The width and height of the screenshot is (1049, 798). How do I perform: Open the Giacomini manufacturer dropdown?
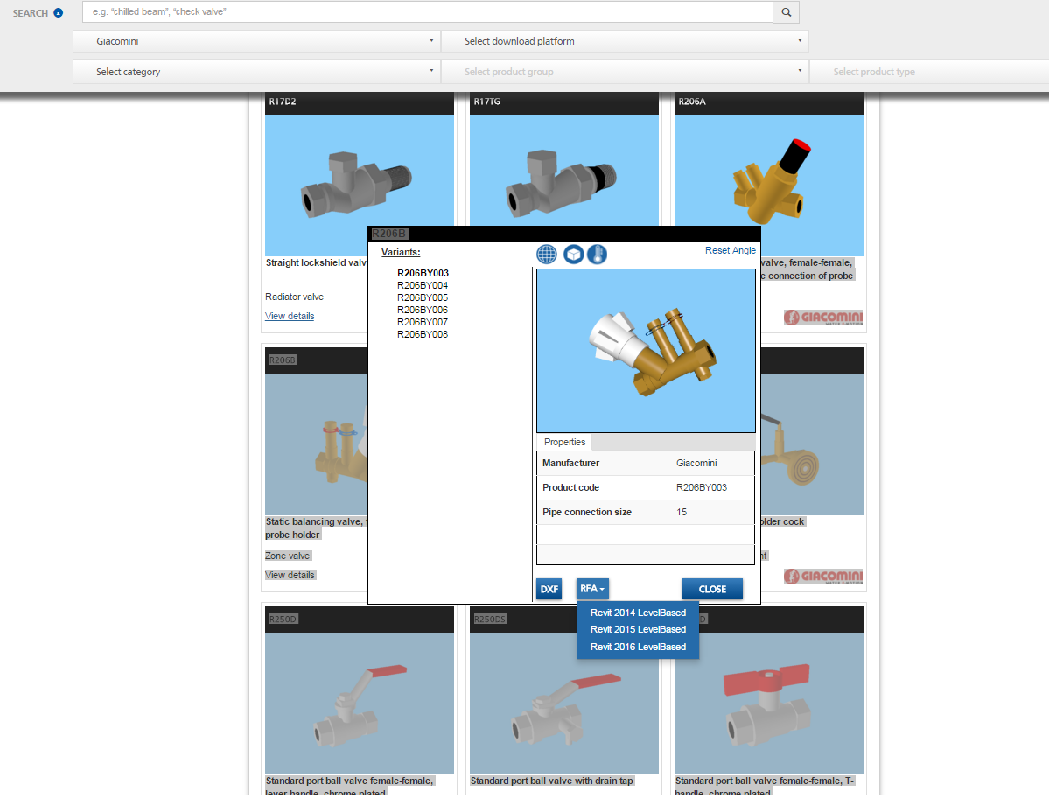[x=257, y=41]
